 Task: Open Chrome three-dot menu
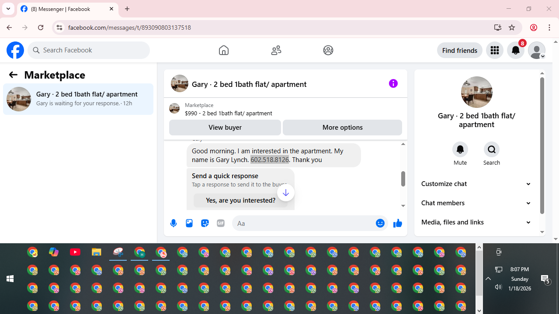(x=549, y=28)
